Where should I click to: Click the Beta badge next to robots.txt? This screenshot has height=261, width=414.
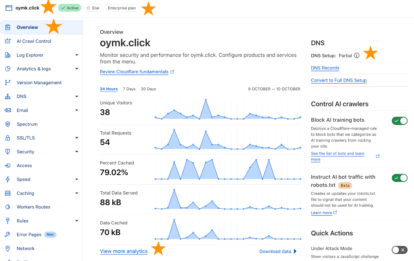[345, 185]
